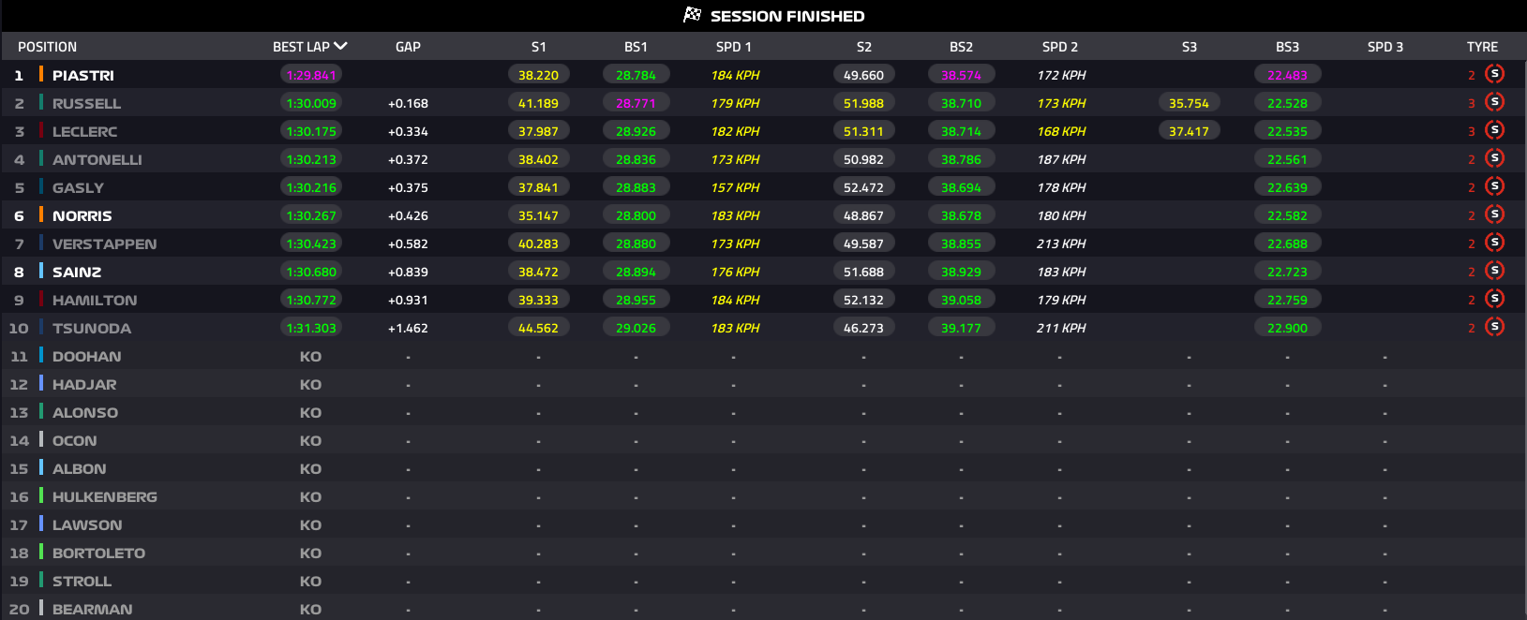Select the TYRE column header
The image size is (1527, 620).
1482,47
